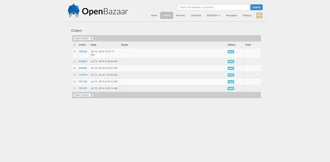
Task: Check the box for order 780520
Action: (x=75, y=51)
